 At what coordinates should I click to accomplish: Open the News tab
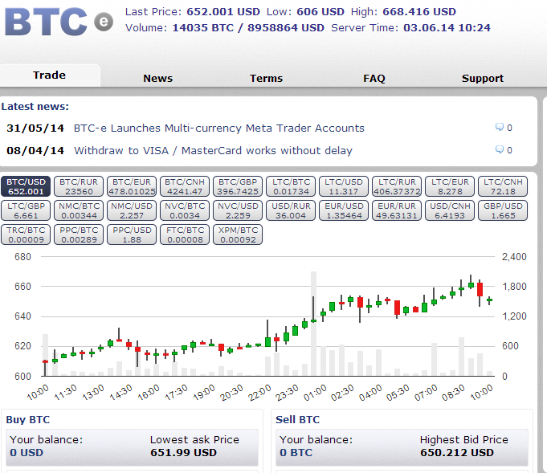157,78
